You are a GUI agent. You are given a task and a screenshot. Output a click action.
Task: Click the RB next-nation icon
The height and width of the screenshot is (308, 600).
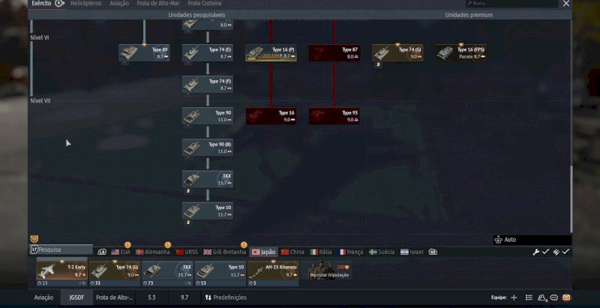(433, 253)
